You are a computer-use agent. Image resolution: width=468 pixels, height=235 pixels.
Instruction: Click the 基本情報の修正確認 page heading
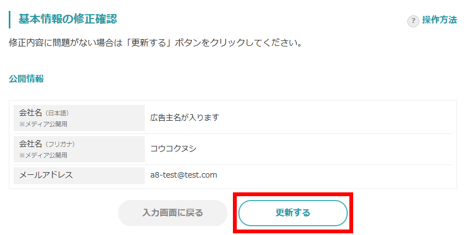68,19
